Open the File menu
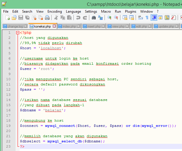The width and height of the screenshot is (182, 151). (x=6, y=12)
